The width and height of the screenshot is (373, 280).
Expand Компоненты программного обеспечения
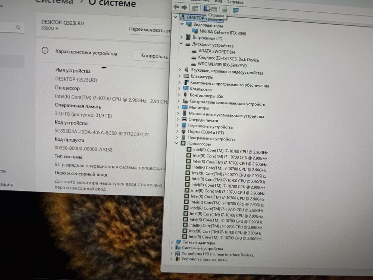179,82
